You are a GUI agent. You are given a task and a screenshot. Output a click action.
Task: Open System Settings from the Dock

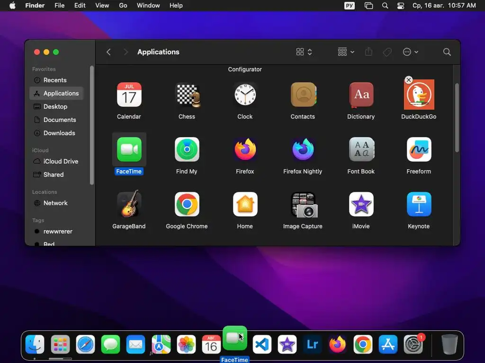(x=413, y=344)
